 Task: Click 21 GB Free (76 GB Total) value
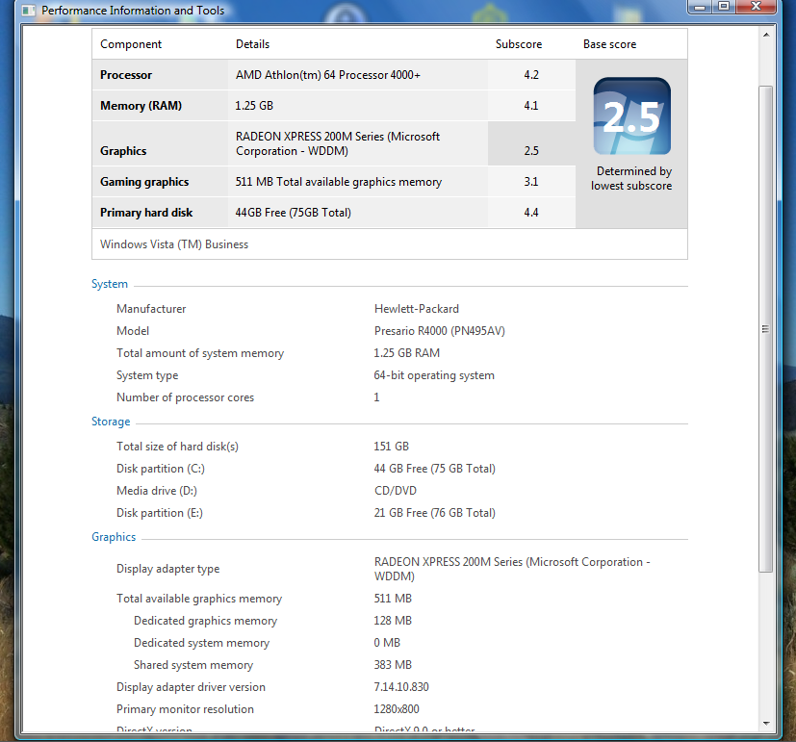[434, 513]
